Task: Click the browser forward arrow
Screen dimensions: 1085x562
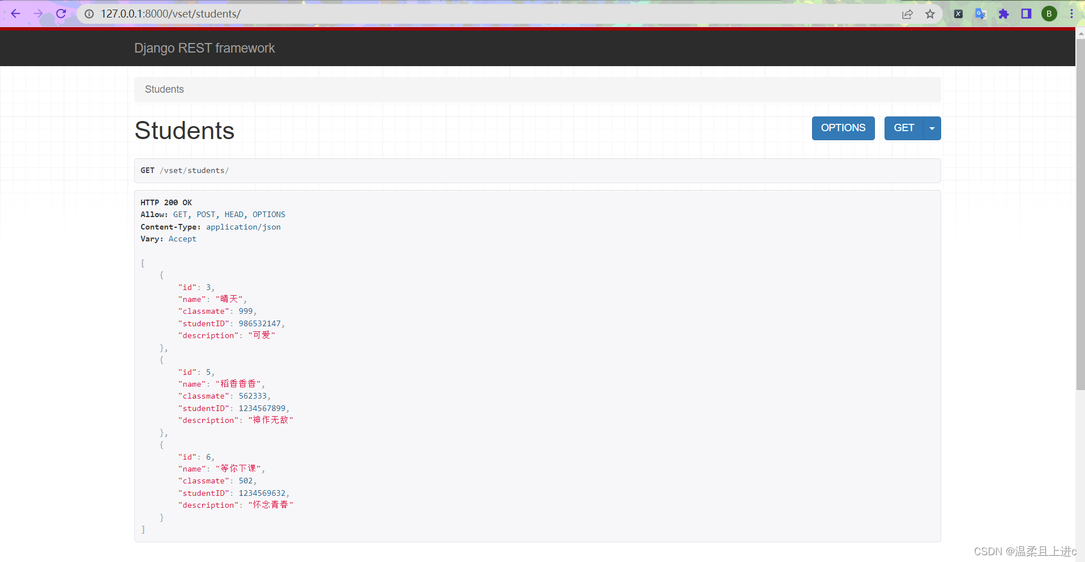Action: pyautogui.click(x=39, y=14)
